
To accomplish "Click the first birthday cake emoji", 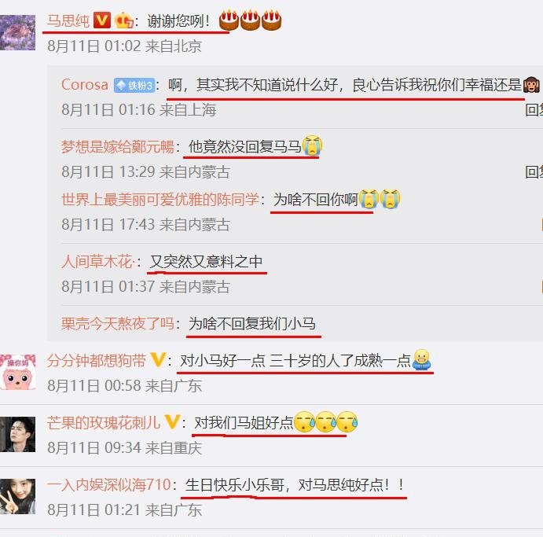I will click(229, 20).
